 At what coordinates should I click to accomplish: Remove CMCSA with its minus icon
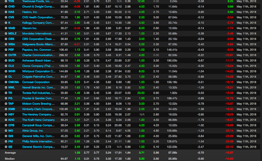[x=6, y=82]
